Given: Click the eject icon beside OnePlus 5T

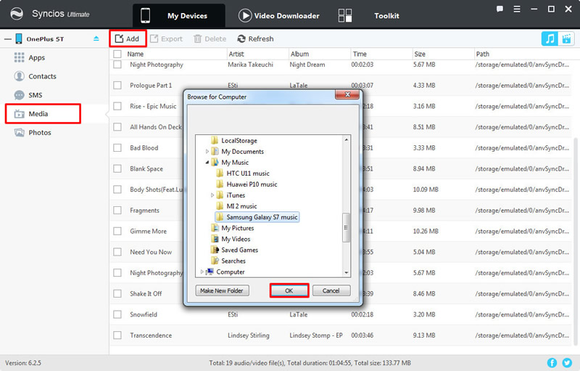Looking at the screenshot, I should (96, 38).
